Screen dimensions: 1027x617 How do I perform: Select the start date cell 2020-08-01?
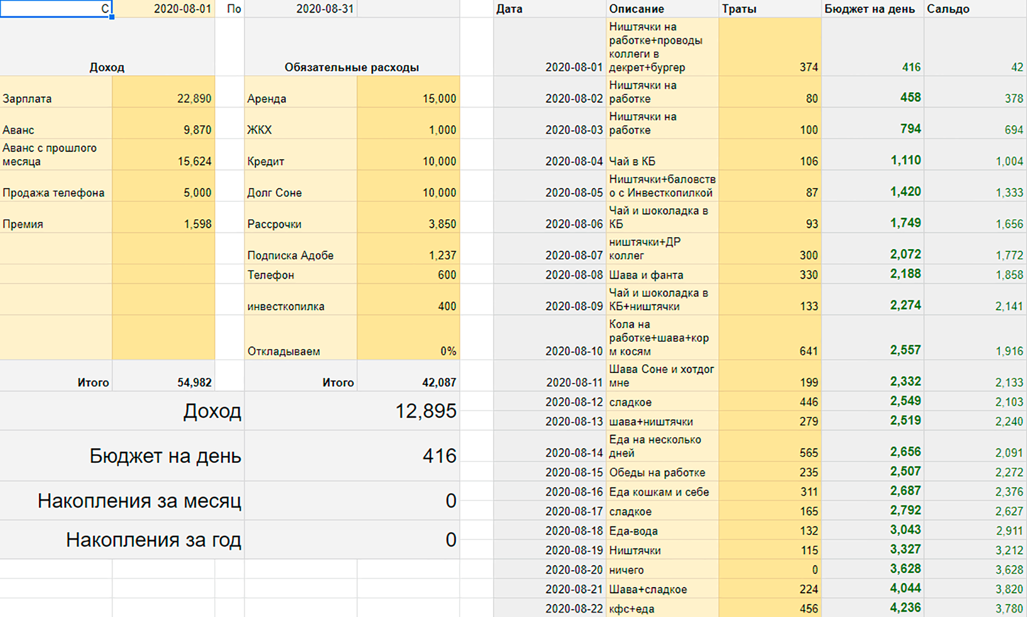163,9
